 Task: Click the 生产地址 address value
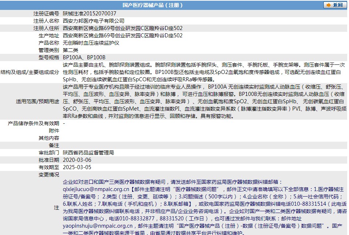[123, 36]
